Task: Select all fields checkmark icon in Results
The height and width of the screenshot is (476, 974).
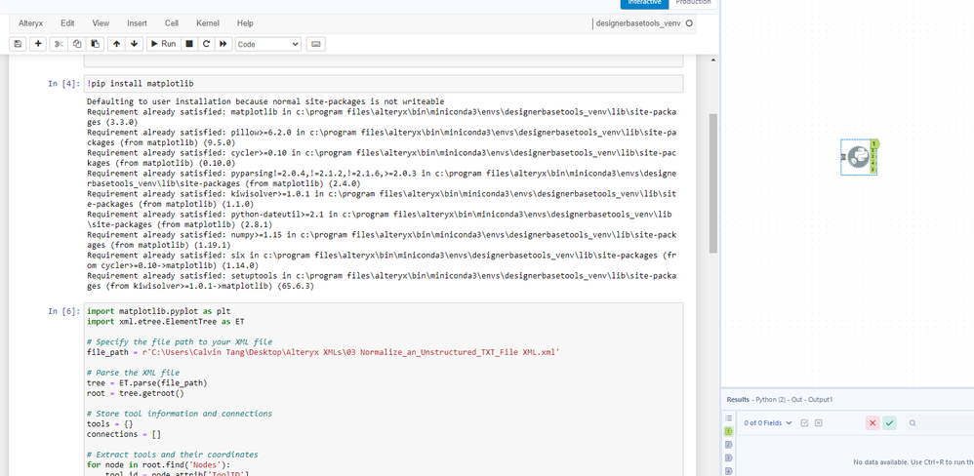Action: click(805, 423)
